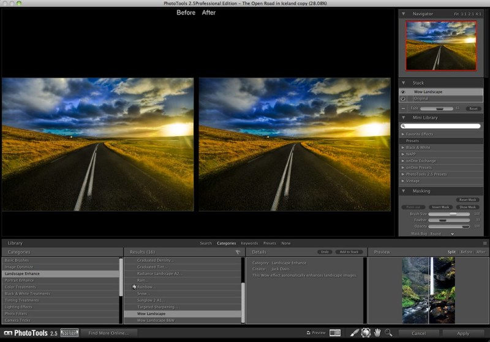Click the Library panel options icon
Image resolution: width=490 pixels, height=342 pixels.
(485, 243)
